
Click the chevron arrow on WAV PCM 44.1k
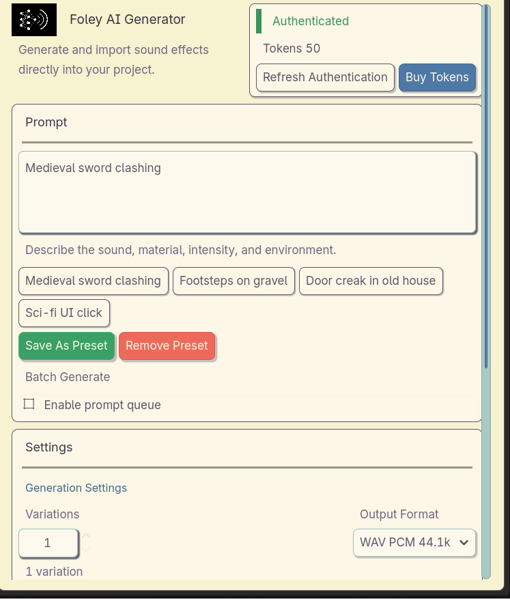[x=464, y=542]
